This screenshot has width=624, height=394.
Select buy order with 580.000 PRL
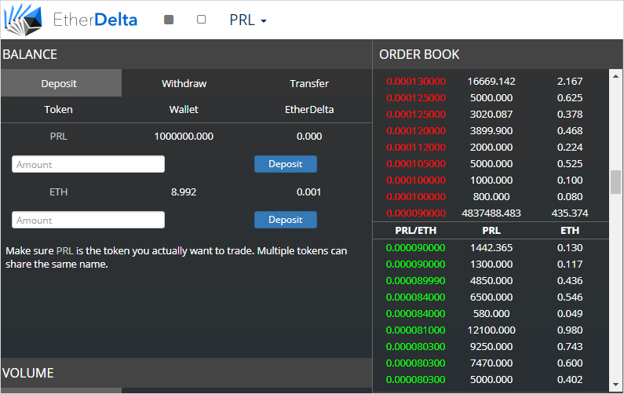pos(491,314)
